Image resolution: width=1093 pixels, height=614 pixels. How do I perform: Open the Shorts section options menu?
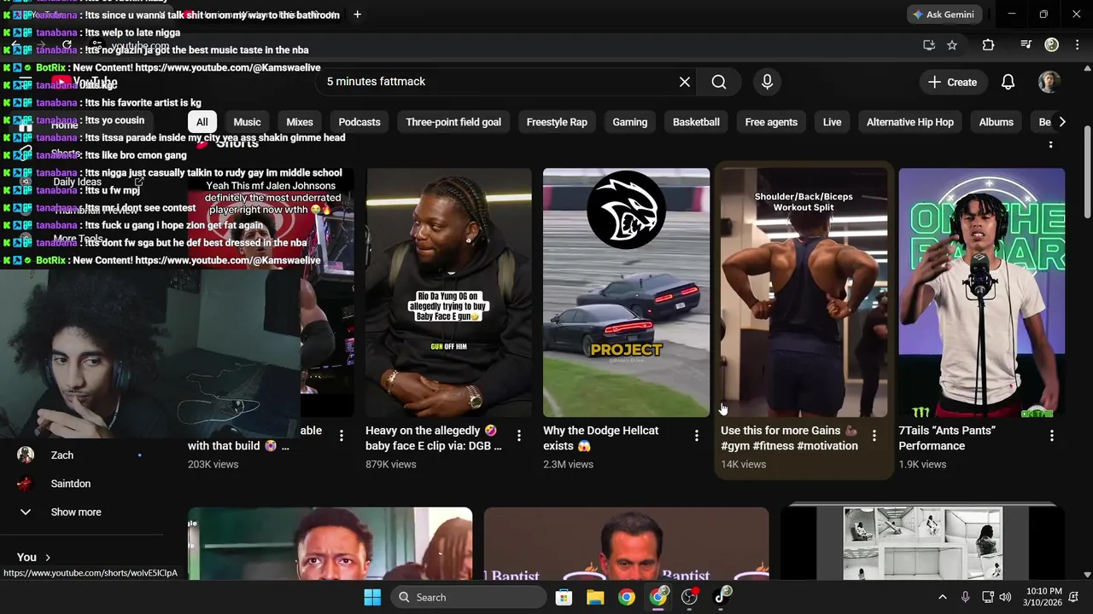tap(1050, 143)
